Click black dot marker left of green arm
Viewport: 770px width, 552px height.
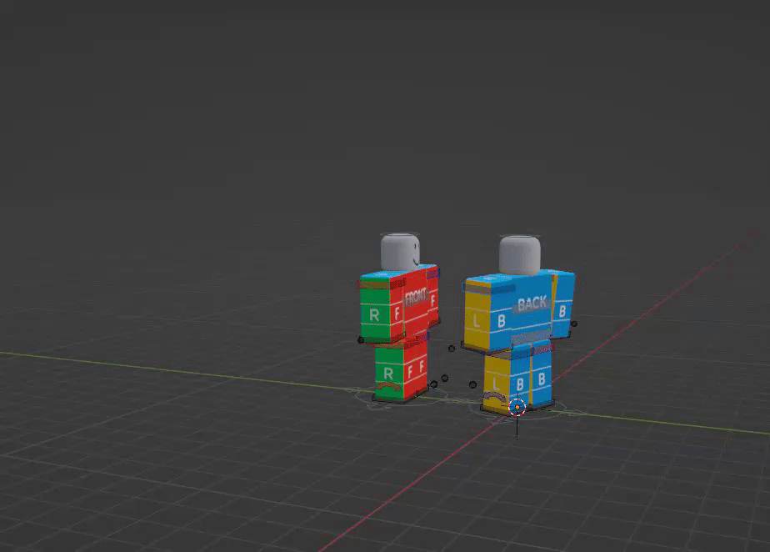(361, 340)
